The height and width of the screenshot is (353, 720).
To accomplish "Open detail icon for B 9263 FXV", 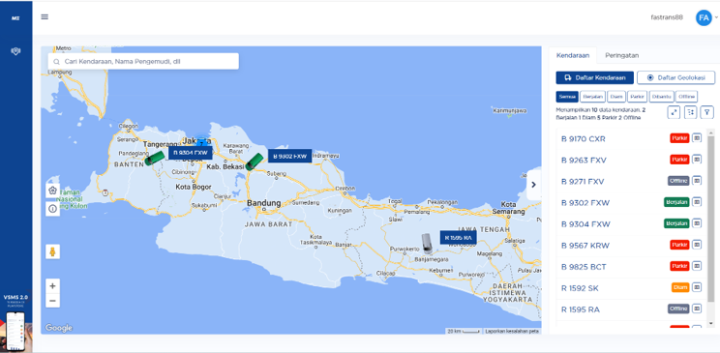I will click(697, 159).
